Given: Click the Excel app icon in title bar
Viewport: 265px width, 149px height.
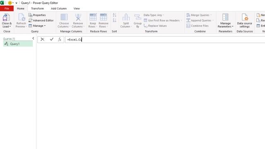Looking at the screenshot, I should click(x=2, y=3).
